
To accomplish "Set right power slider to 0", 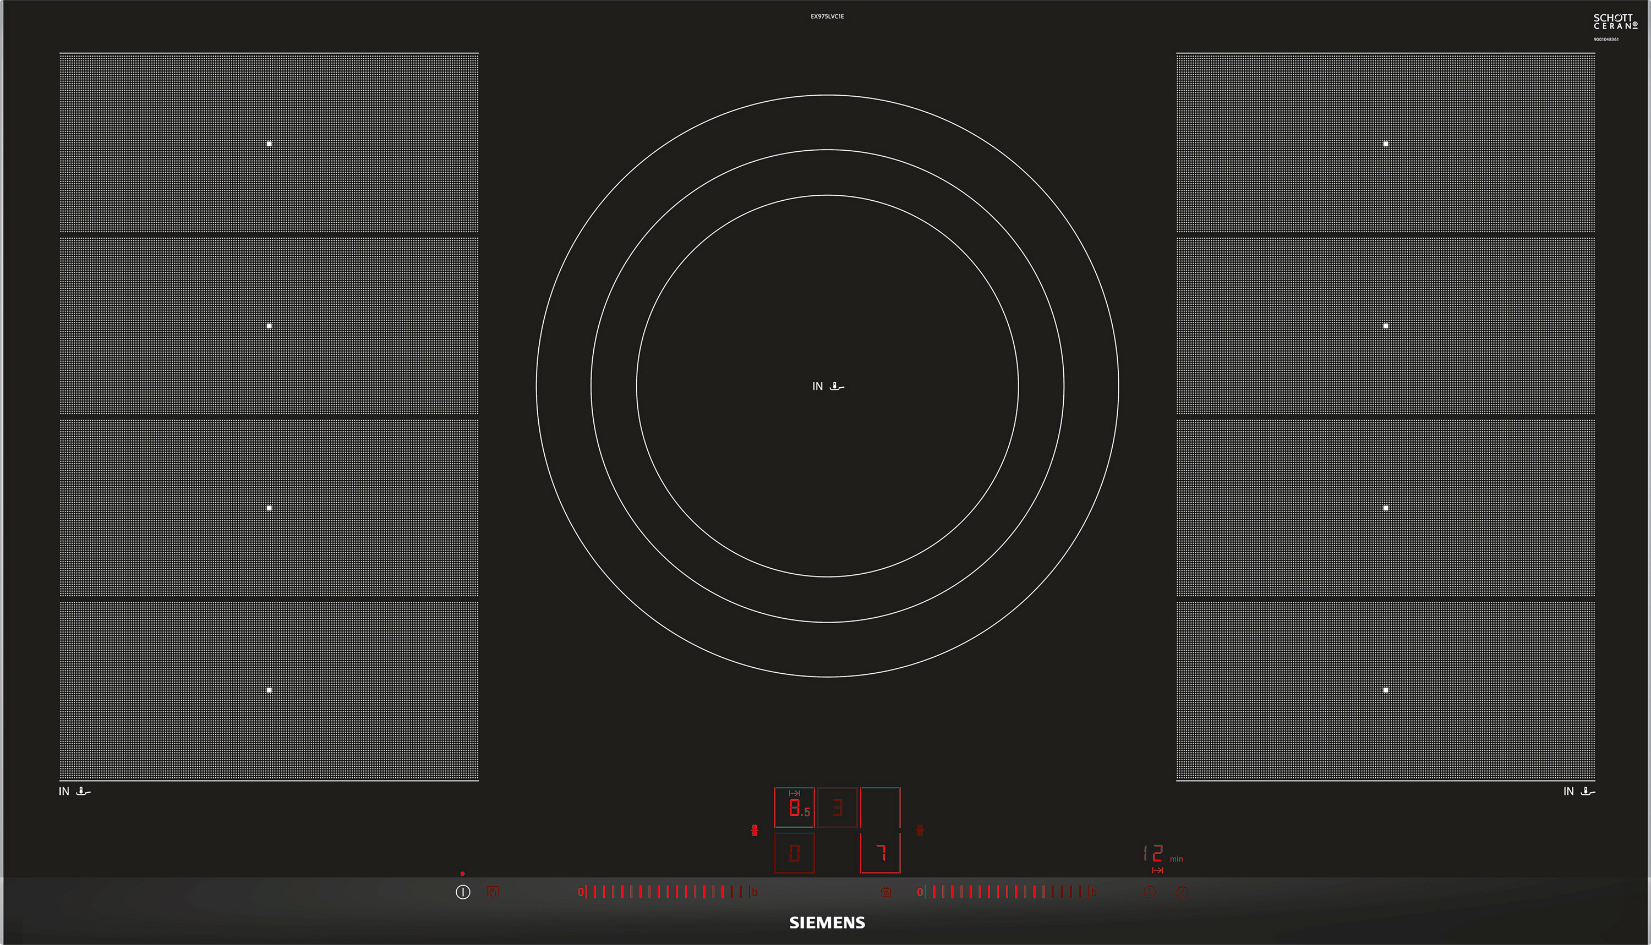I will pos(920,892).
